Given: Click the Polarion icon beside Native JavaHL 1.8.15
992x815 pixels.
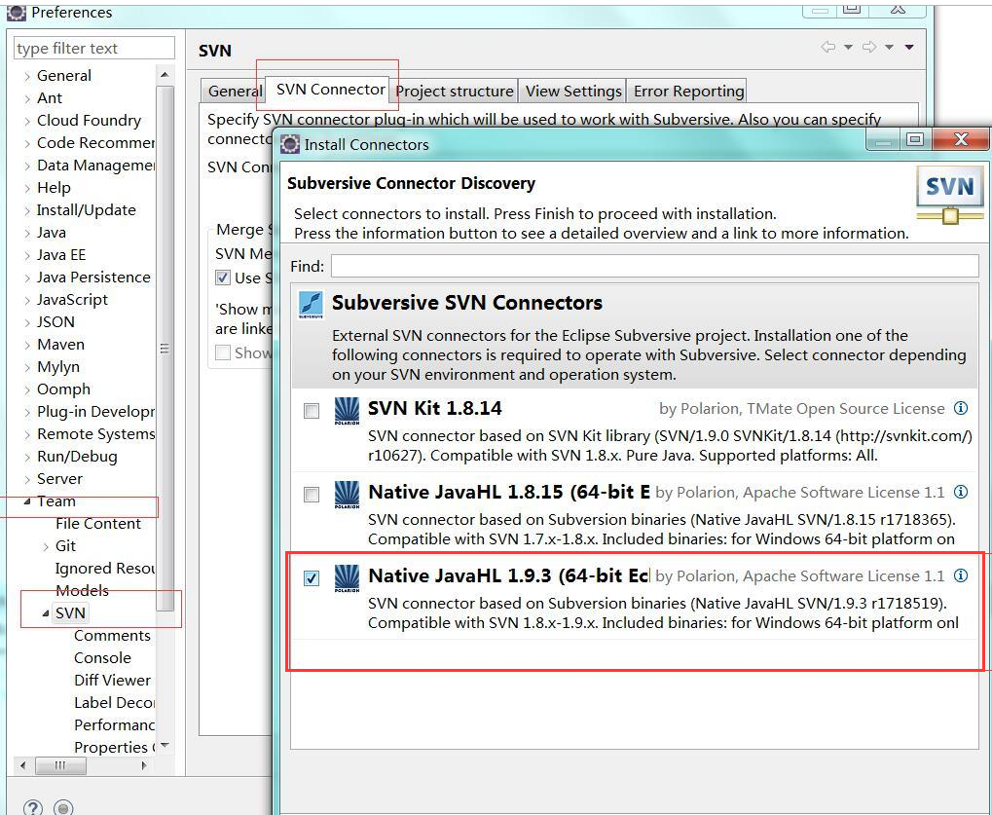Looking at the screenshot, I should (346, 495).
